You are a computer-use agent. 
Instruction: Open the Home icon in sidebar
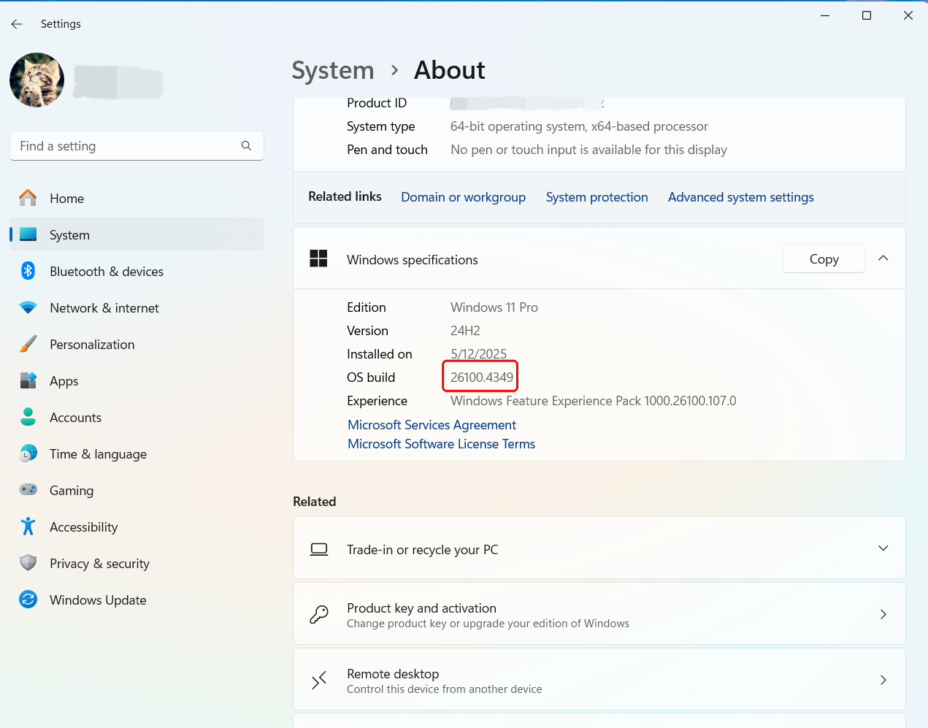(x=27, y=198)
